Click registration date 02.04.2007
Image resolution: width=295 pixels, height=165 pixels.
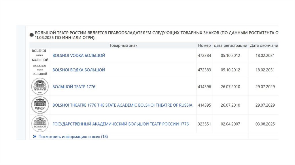point(230,124)
